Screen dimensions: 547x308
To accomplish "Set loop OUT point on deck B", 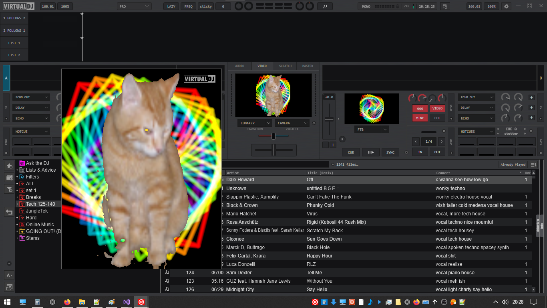I will tap(437, 152).
